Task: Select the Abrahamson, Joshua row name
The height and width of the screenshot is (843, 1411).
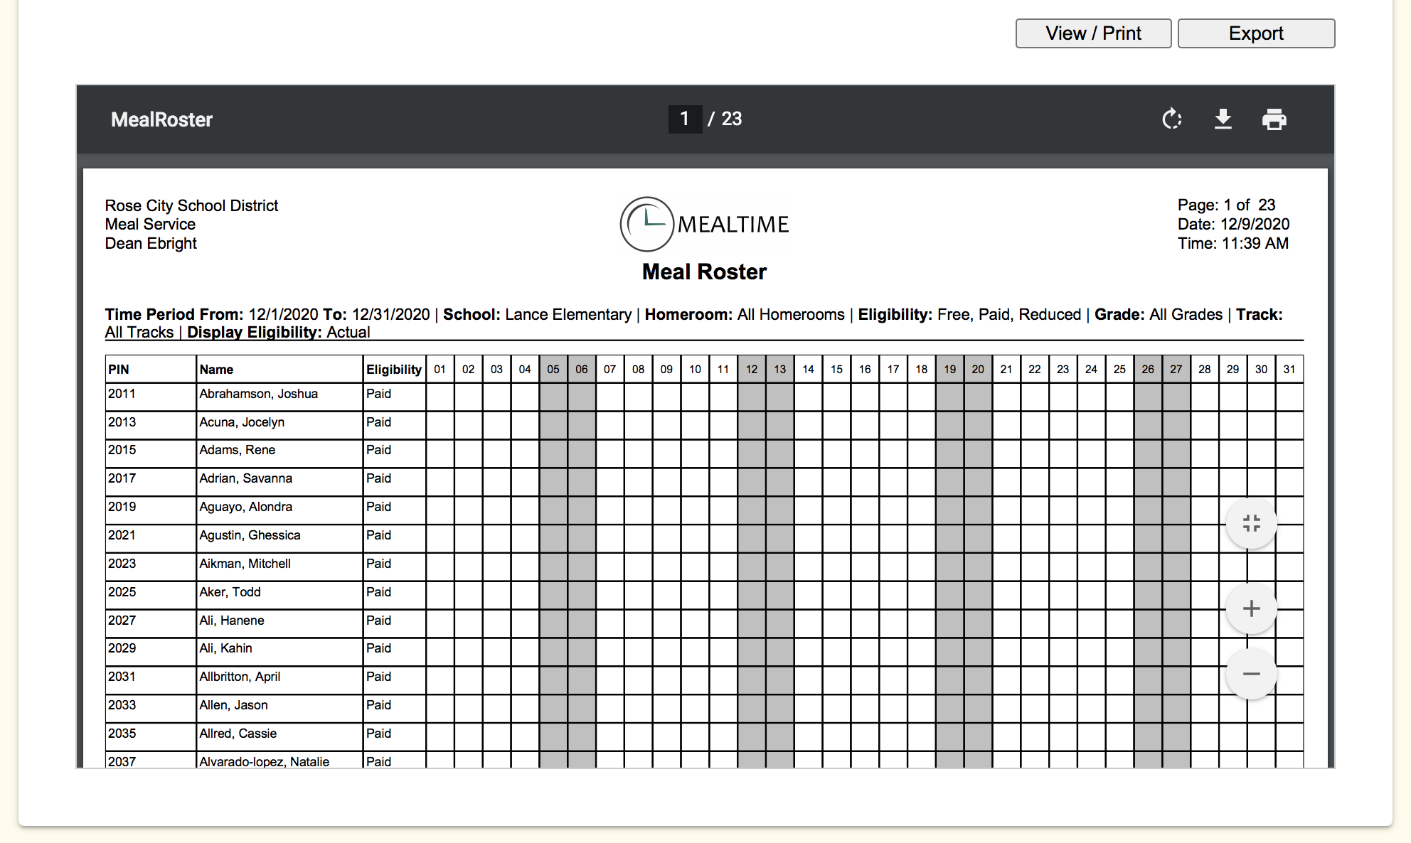Action: click(x=258, y=394)
